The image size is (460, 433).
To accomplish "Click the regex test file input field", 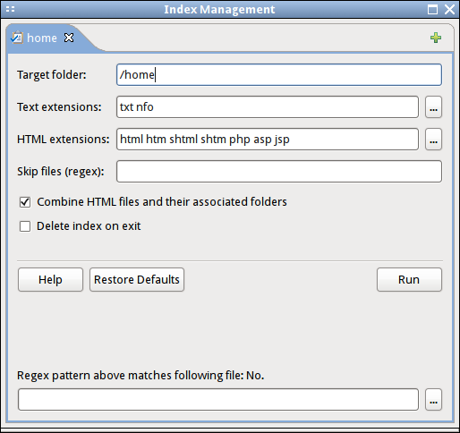I will coord(218,400).
